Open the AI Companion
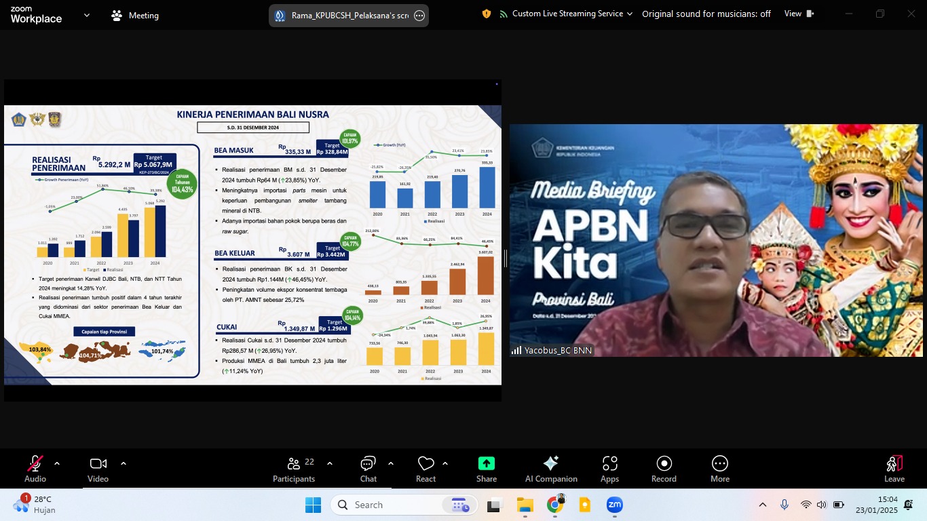927x521 pixels. click(551, 469)
